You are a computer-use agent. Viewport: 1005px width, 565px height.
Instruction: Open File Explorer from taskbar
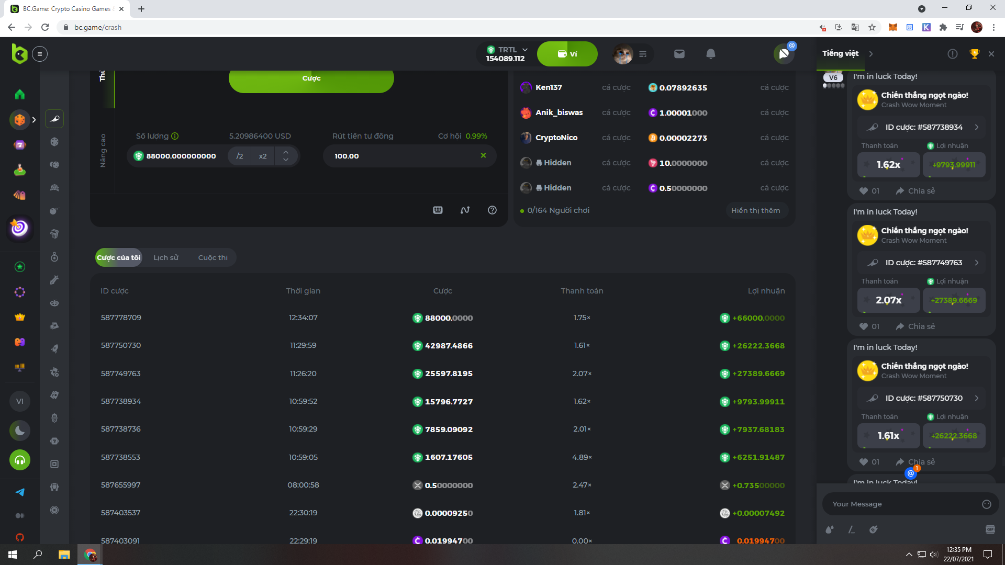tap(64, 555)
